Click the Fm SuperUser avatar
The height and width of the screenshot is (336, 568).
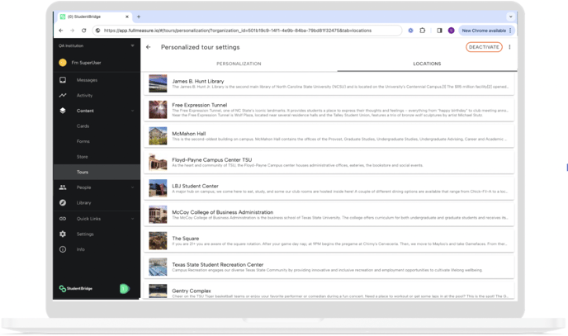(x=63, y=63)
